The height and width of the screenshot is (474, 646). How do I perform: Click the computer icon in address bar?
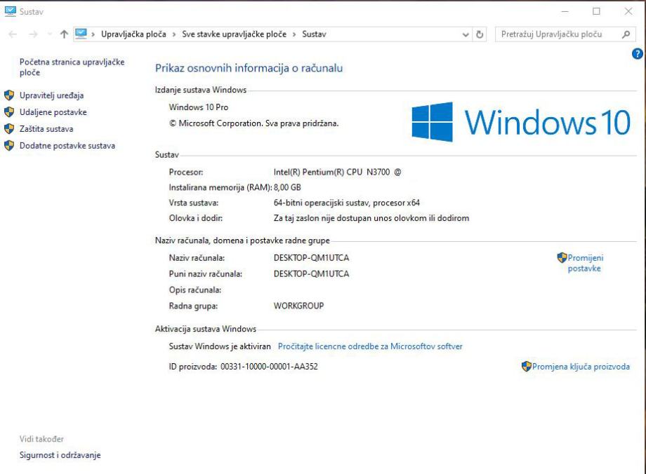click(x=81, y=34)
